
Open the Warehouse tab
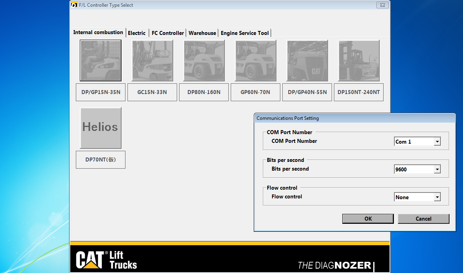coord(202,33)
